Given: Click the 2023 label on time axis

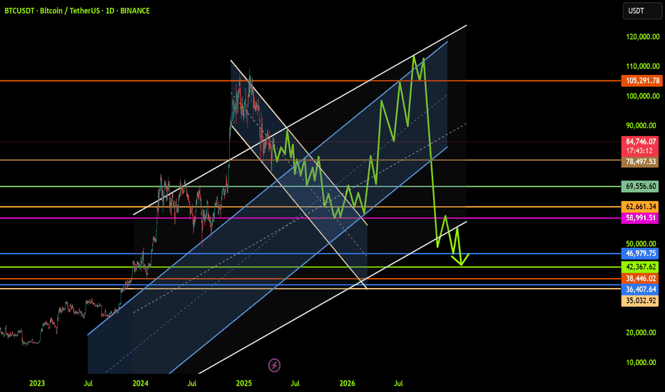Looking at the screenshot, I should [37, 383].
